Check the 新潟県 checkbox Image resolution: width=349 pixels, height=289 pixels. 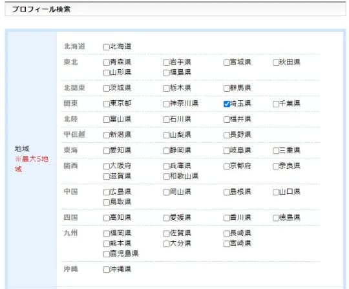tap(107, 135)
